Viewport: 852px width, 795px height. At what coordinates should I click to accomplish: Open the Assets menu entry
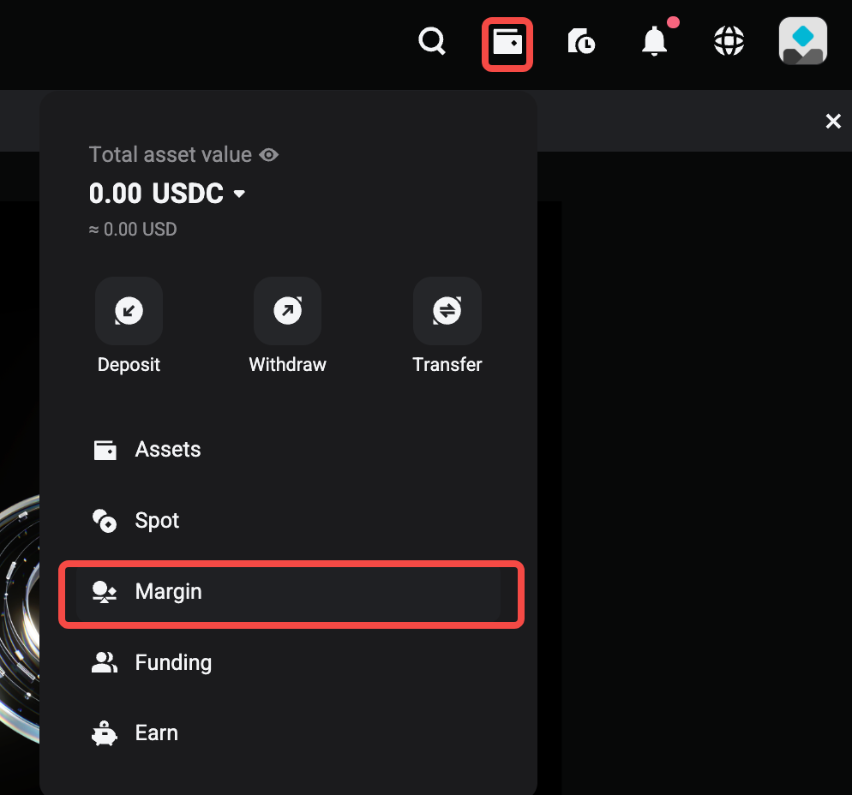288,450
